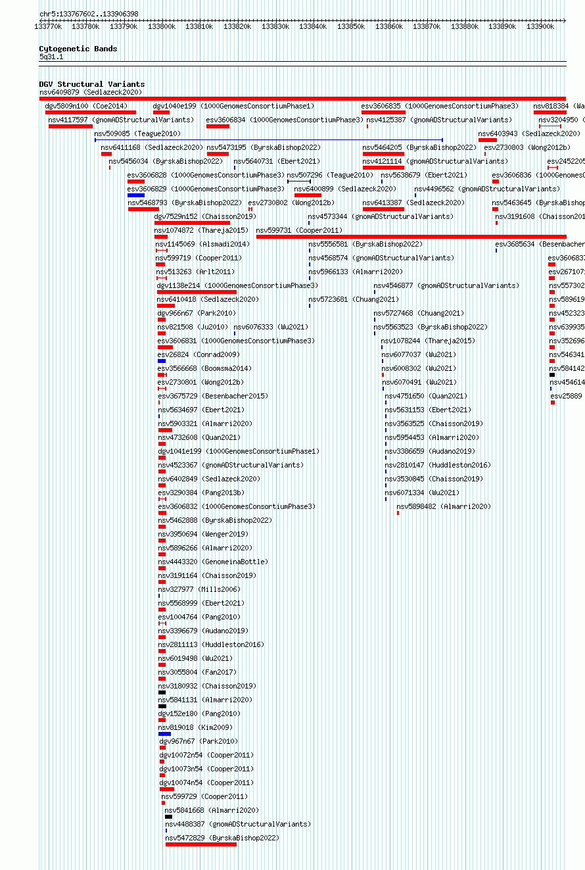Screen dimensions: 585x870
Task: Click nsv5456034 (ByrskaBishop2022) label
Action: coord(166,161)
